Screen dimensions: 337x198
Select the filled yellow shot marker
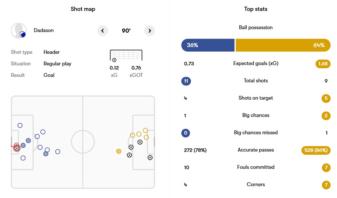tap(119, 151)
